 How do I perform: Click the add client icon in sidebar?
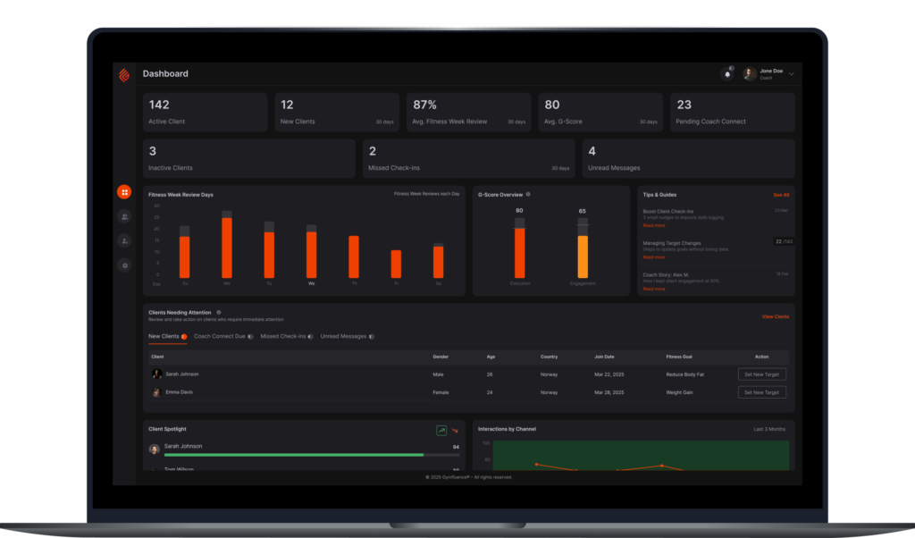[124, 240]
